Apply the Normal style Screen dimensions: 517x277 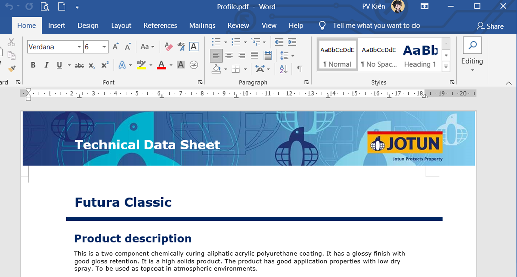(x=337, y=56)
